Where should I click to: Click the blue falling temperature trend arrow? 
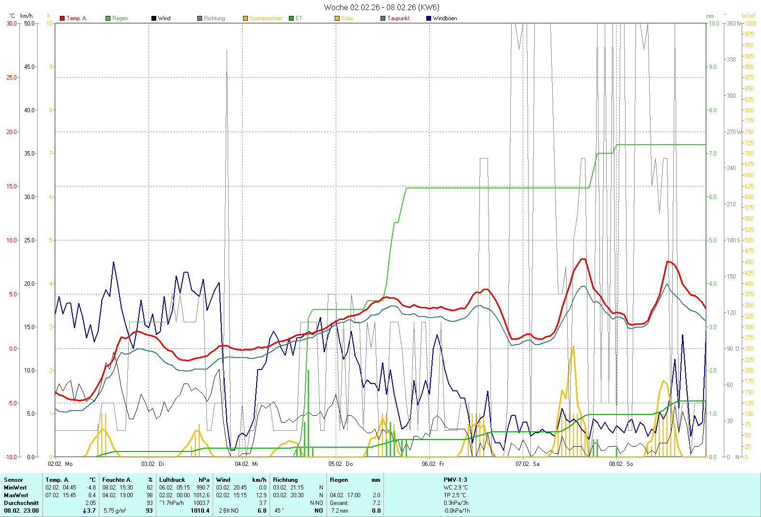coord(85,511)
